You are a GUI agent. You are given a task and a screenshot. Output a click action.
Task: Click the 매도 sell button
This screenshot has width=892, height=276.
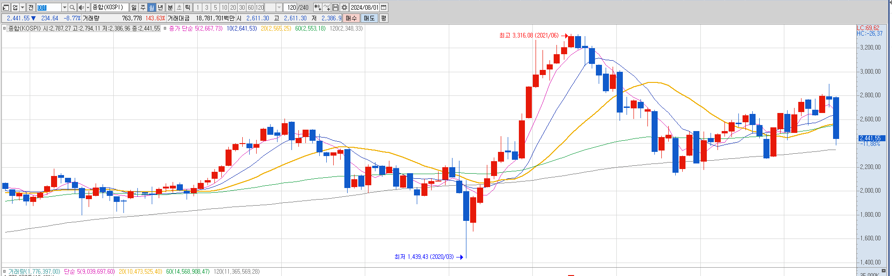[369, 18]
